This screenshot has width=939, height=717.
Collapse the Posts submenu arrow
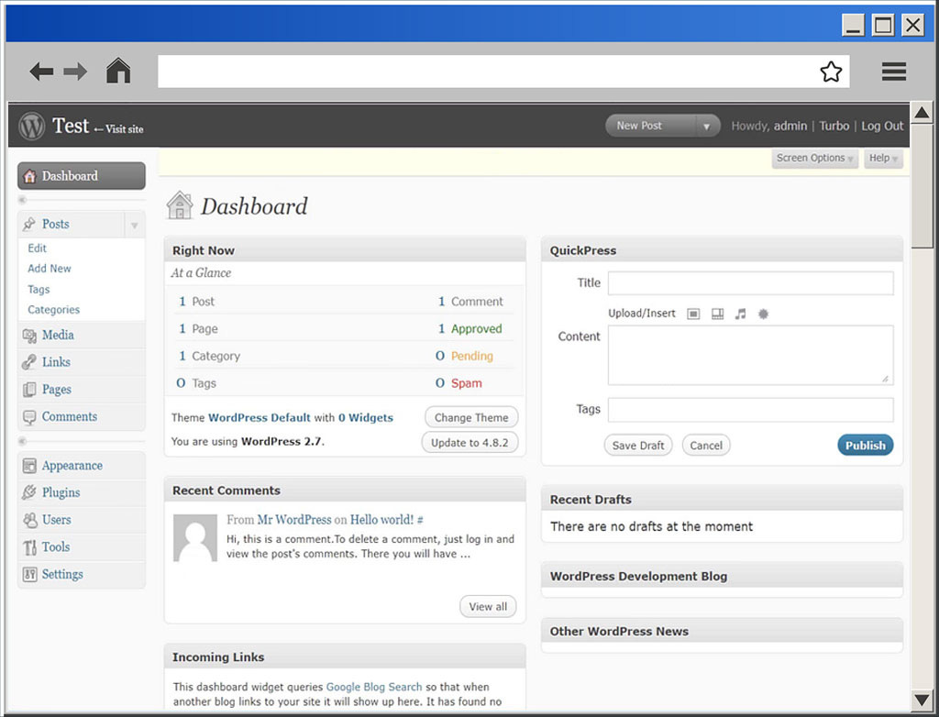134,226
